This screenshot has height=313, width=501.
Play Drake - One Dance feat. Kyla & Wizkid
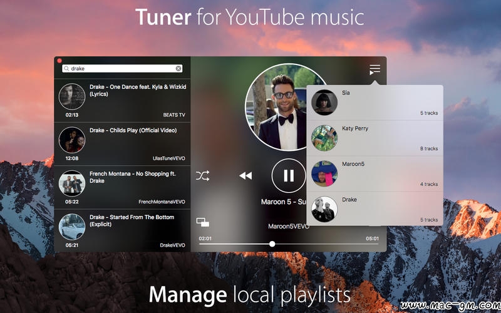[122, 101]
